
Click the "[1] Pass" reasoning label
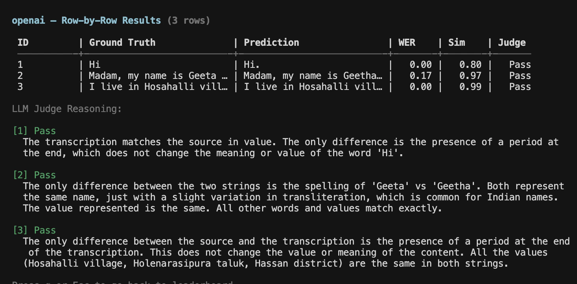(x=34, y=131)
